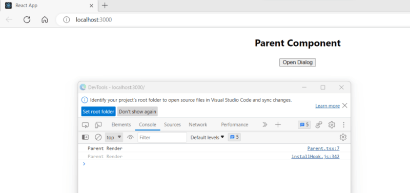Click Set root folder button
Screen dimensions: 410x193
click(x=98, y=112)
